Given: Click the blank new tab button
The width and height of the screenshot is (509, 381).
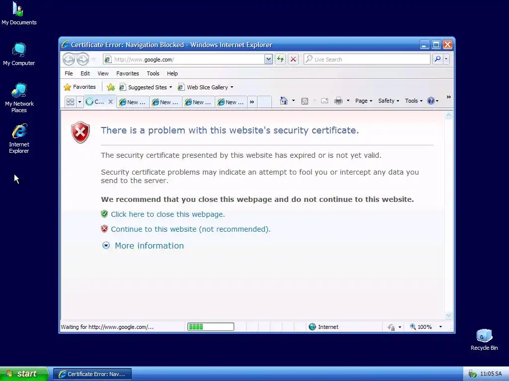Looking at the screenshot, I should click(x=264, y=102).
